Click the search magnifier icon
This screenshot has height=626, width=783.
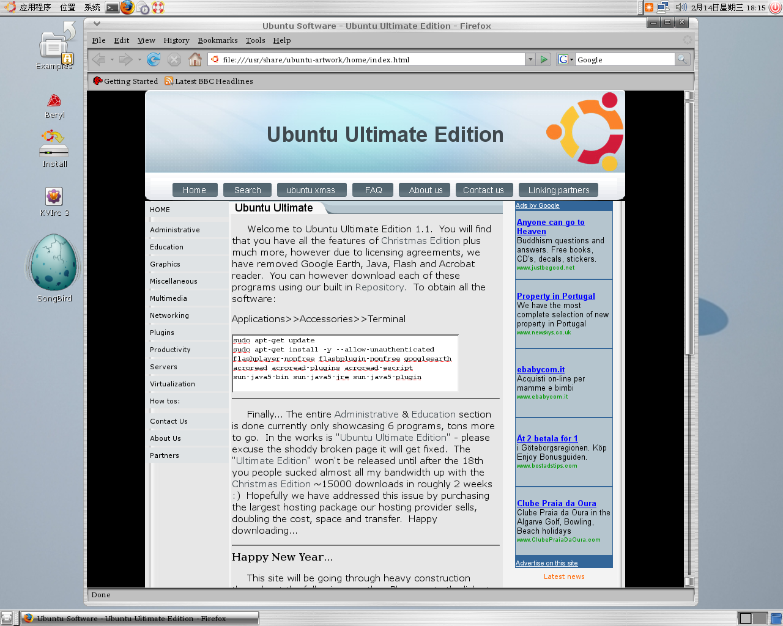click(x=682, y=59)
